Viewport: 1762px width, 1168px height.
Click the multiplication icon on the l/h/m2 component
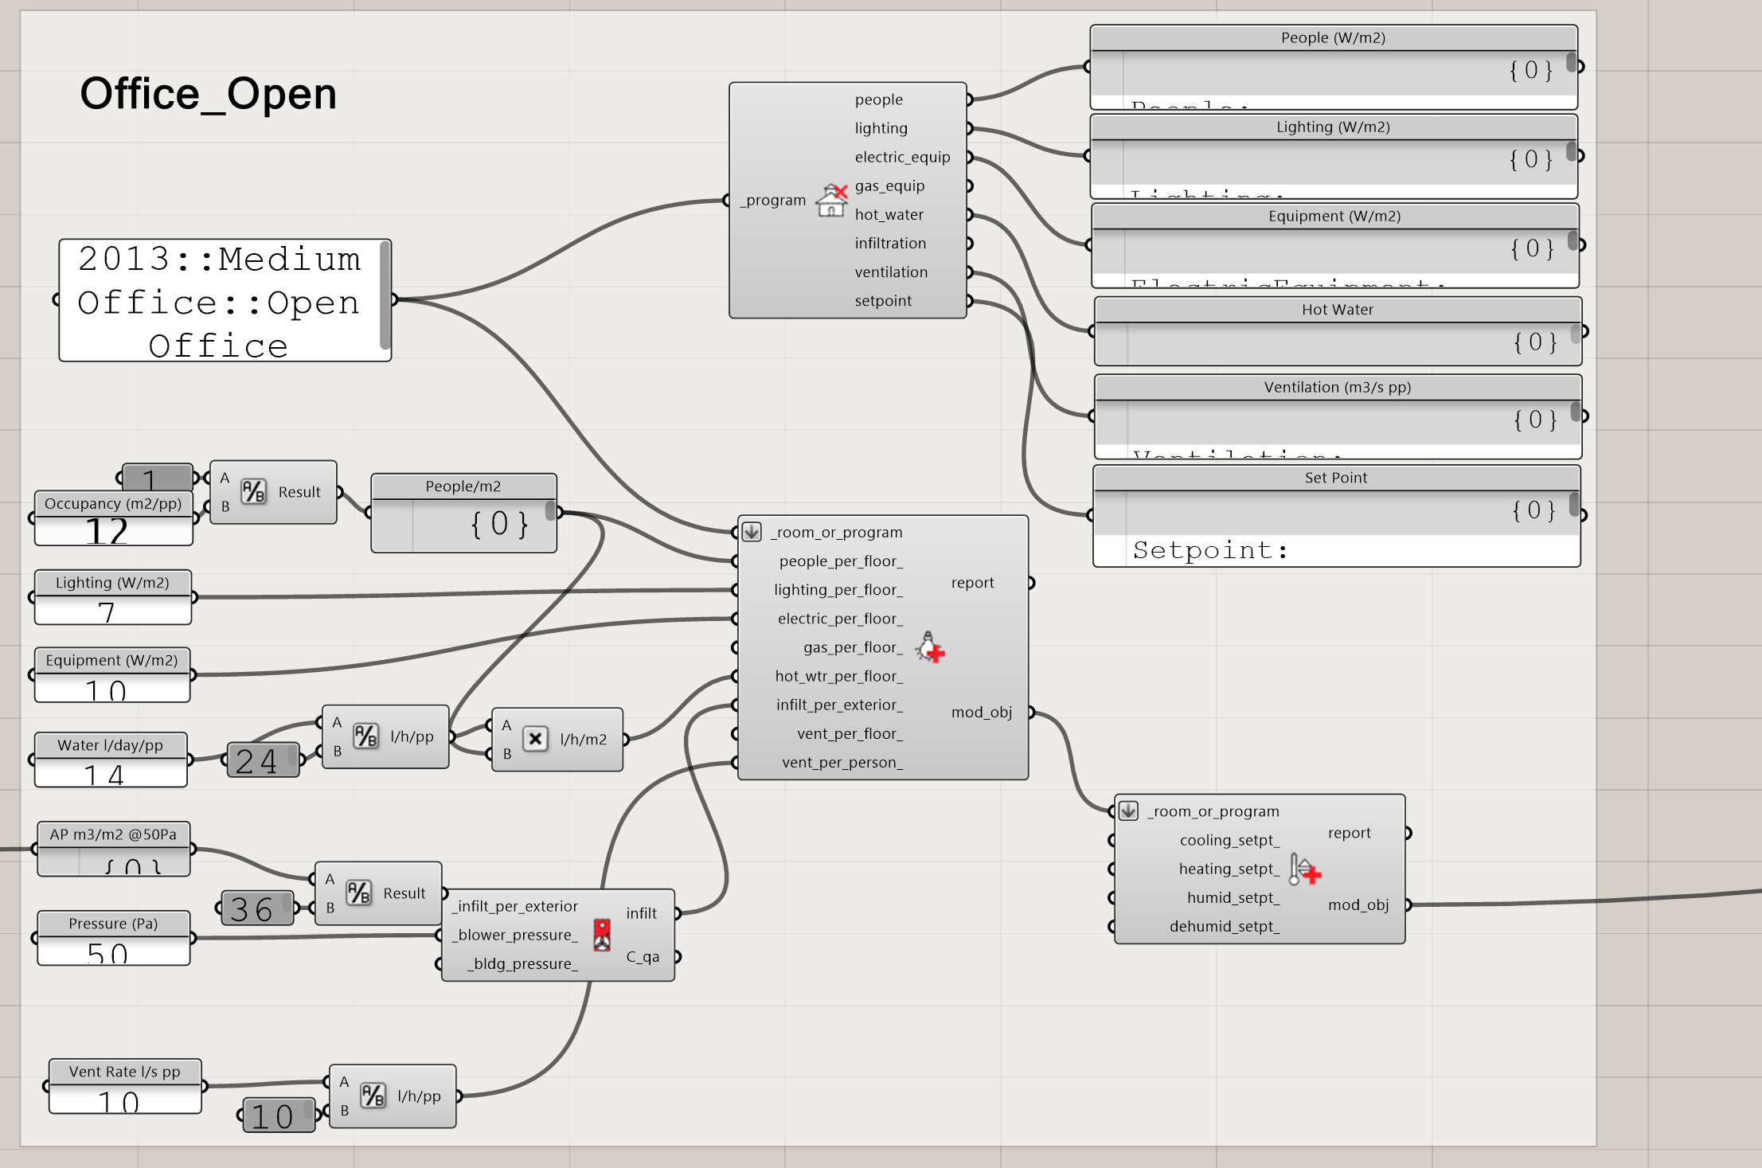point(536,739)
